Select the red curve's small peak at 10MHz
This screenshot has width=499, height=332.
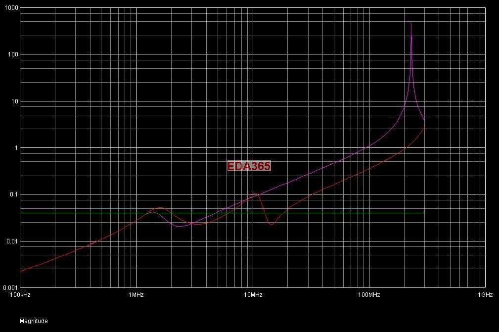pyautogui.click(x=255, y=193)
